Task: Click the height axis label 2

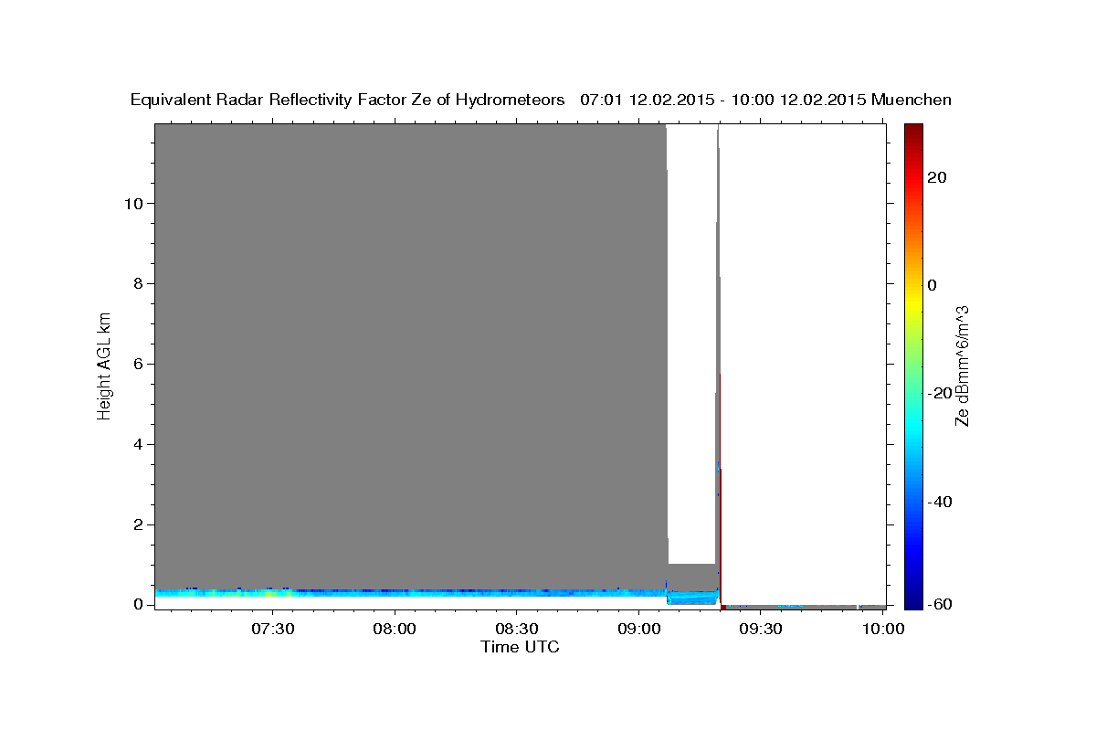Action: tap(139, 524)
